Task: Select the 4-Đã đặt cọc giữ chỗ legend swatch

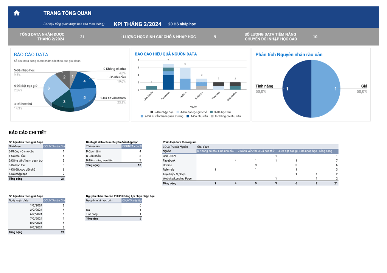Action: click(177, 112)
